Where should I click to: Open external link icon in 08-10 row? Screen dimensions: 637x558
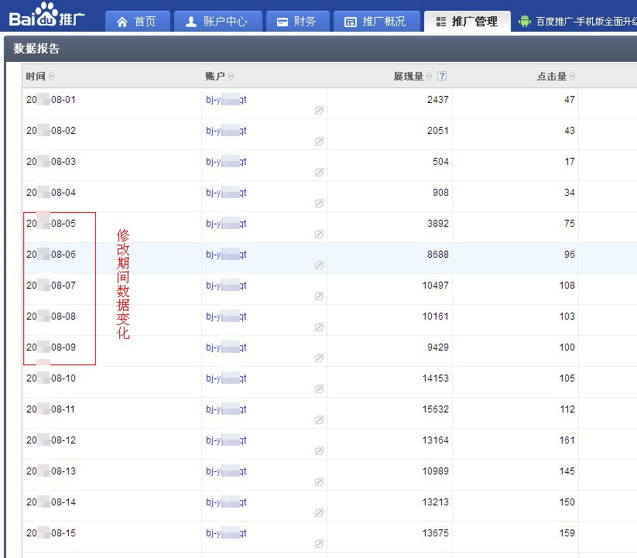pos(319,389)
